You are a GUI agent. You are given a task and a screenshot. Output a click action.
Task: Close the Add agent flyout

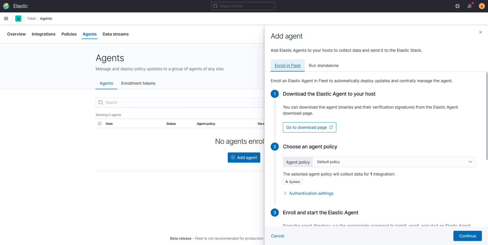click(x=480, y=32)
